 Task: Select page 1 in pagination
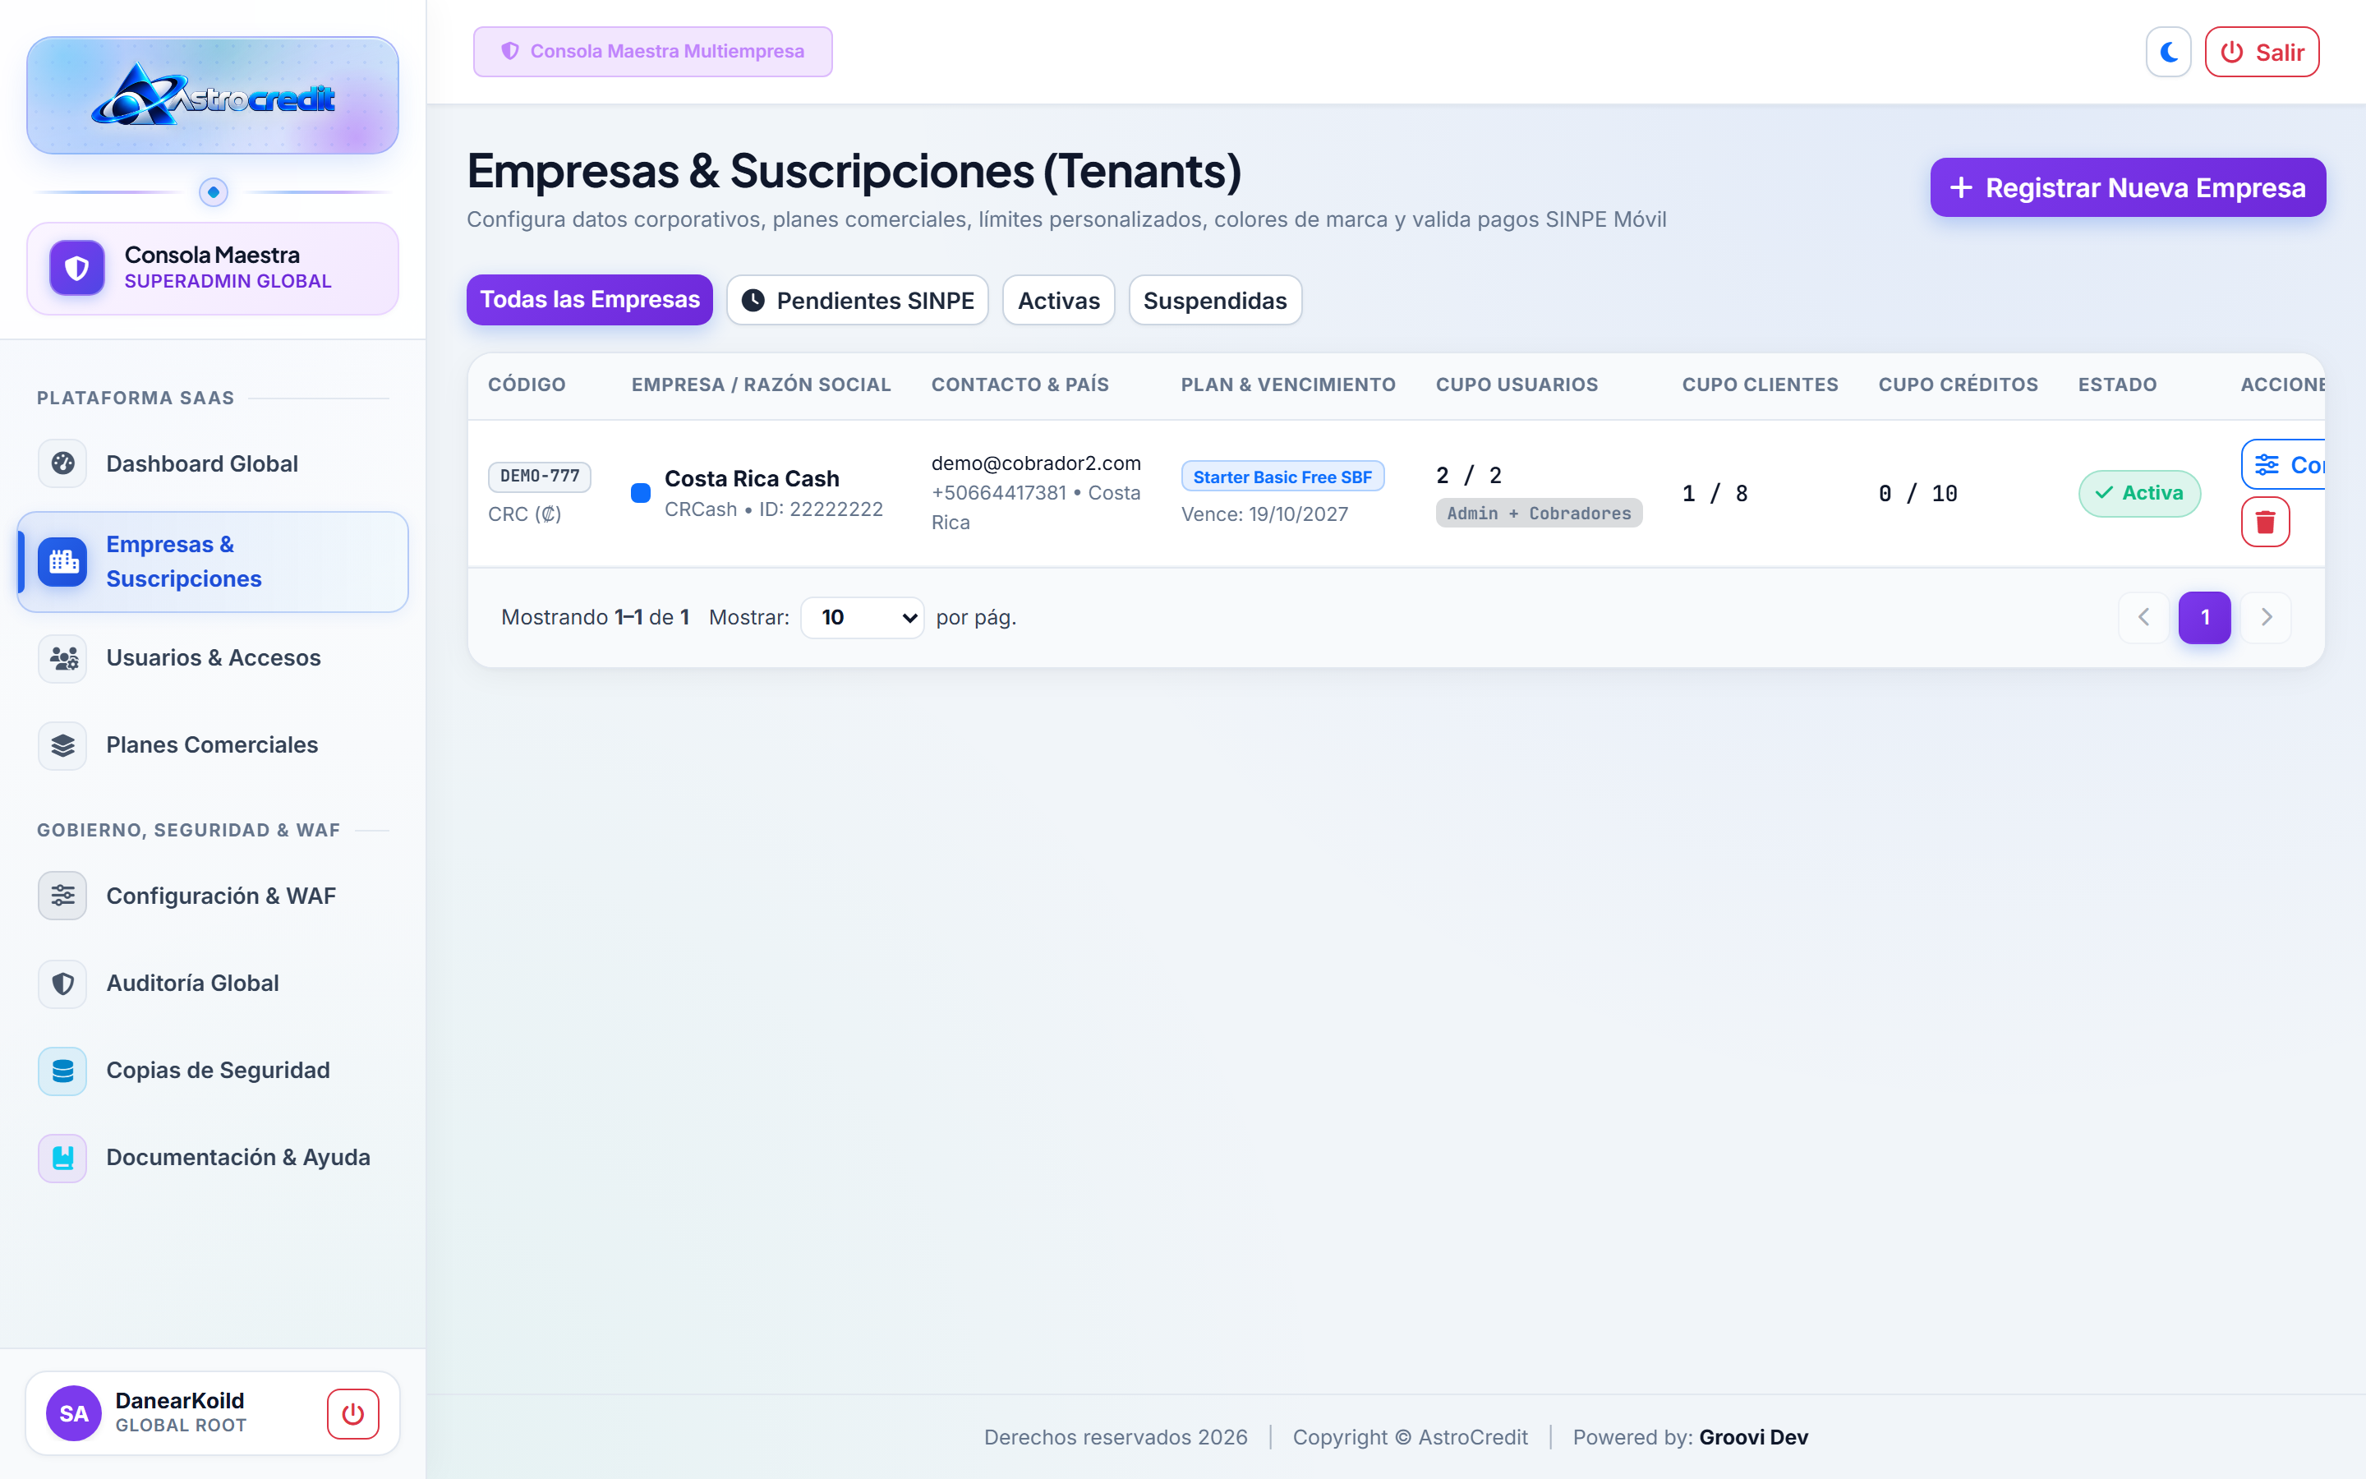coord(2205,617)
